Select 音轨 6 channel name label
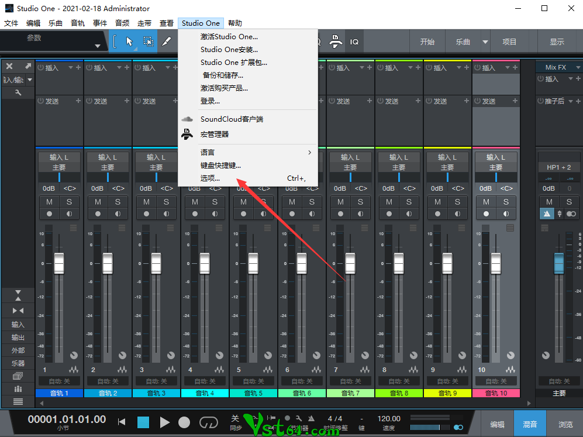The image size is (583, 437). [302, 393]
